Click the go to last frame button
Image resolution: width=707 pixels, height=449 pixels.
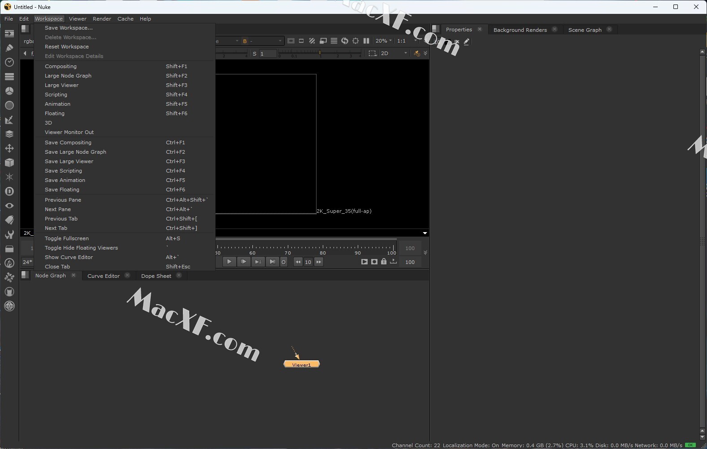click(x=272, y=262)
